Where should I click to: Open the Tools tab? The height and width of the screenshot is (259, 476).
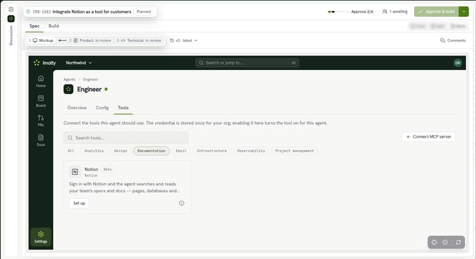123,108
